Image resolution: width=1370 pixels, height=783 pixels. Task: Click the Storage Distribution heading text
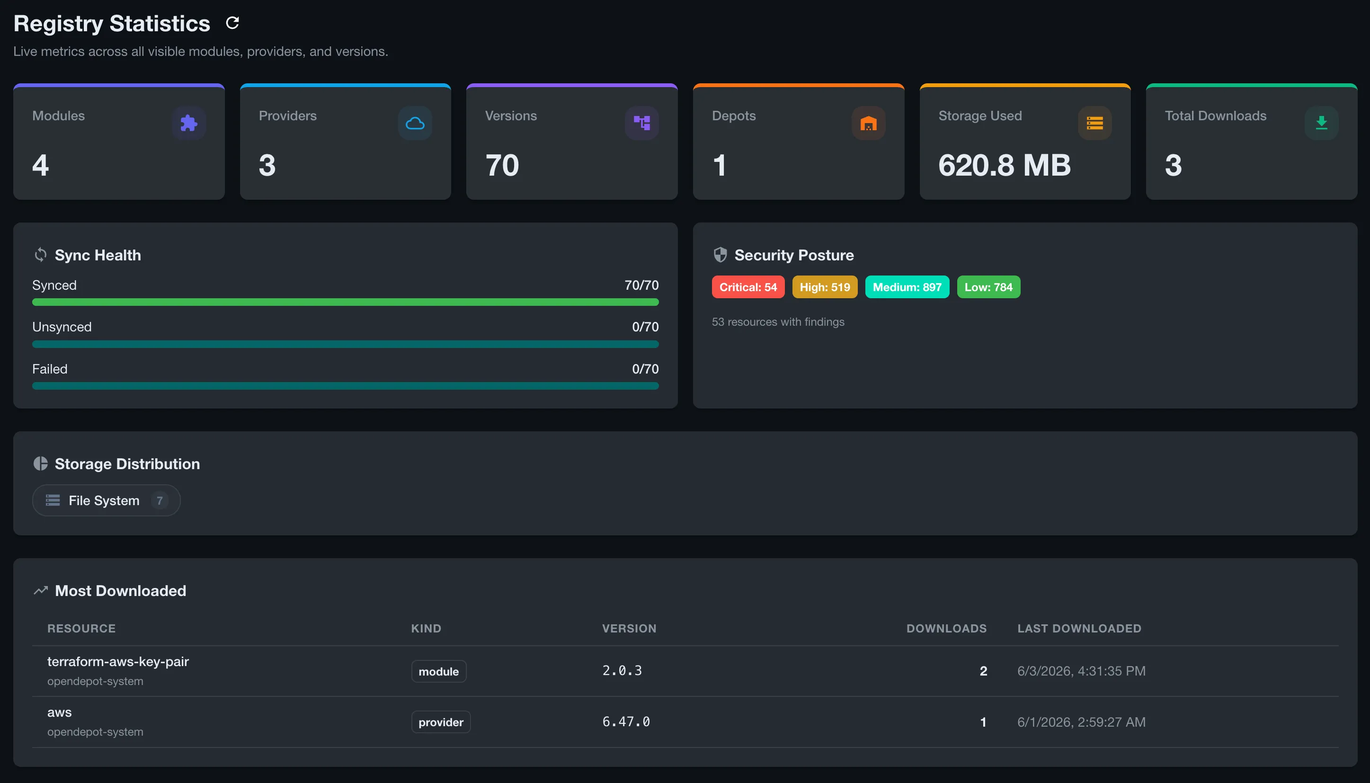click(x=127, y=463)
